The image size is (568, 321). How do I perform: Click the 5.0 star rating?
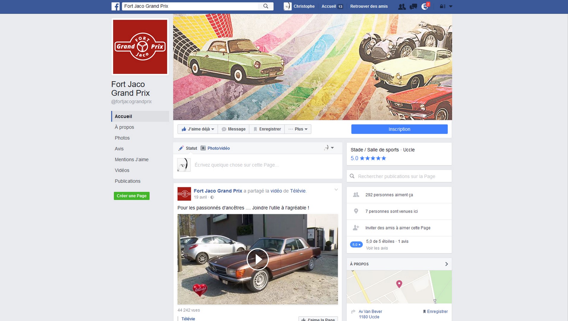[368, 158]
